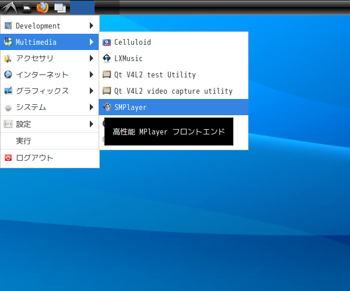Click the Development category icon
The width and height of the screenshot is (350, 291).
click(8, 26)
